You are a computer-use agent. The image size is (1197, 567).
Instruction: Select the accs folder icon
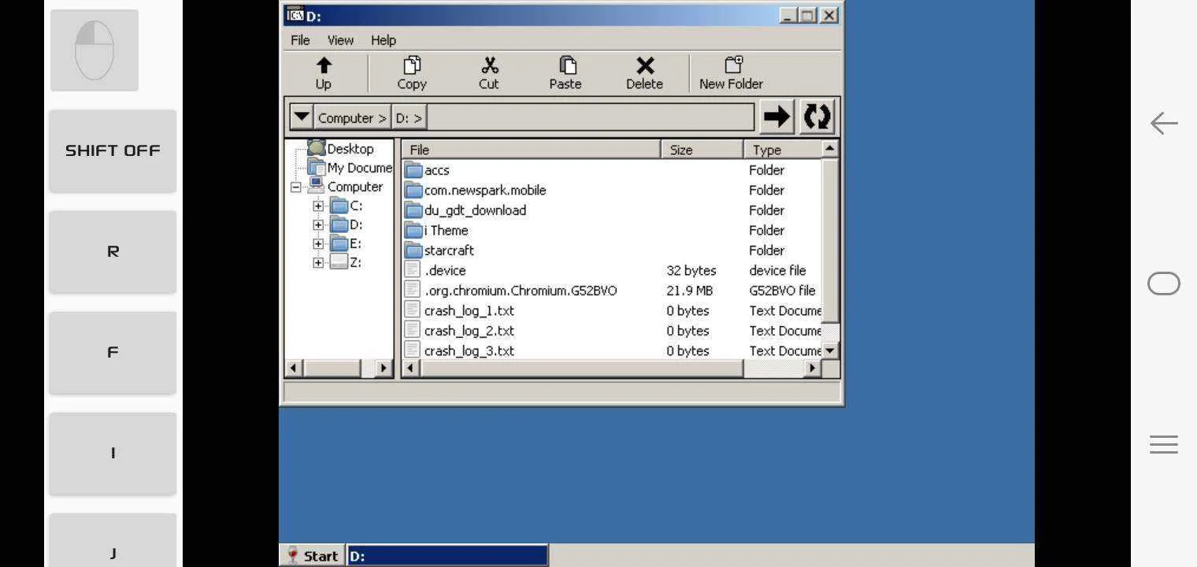pos(413,169)
